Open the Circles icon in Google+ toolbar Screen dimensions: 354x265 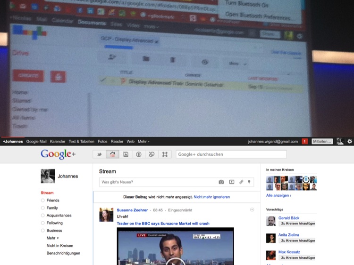pyautogui.click(x=152, y=154)
